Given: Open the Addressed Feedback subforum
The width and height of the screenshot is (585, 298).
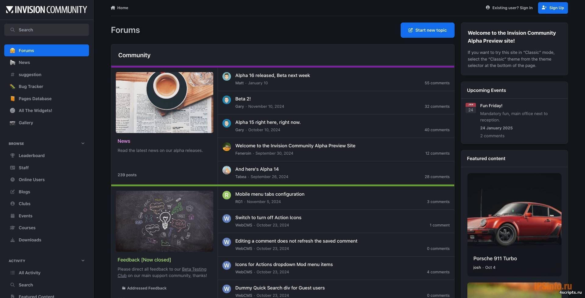Looking at the screenshot, I should [147, 288].
